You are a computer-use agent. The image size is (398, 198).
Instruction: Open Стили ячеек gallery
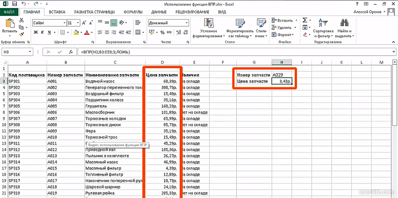tap(261, 28)
